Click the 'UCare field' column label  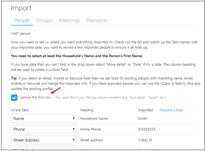(x=20, y=110)
